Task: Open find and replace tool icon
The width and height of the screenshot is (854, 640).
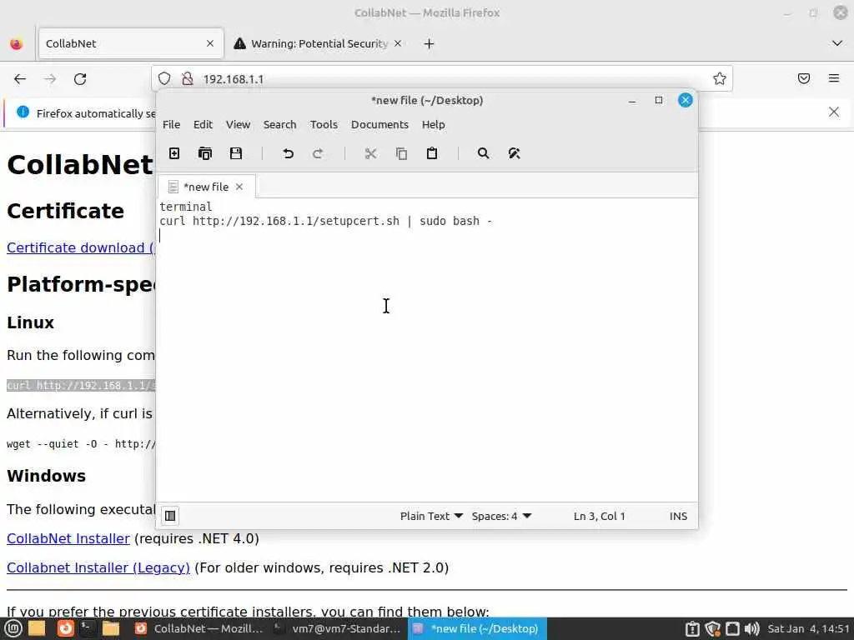Action: 514,153
